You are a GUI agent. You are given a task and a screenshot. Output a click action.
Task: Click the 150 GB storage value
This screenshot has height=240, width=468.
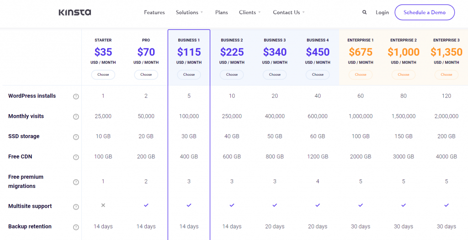tap(404, 136)
